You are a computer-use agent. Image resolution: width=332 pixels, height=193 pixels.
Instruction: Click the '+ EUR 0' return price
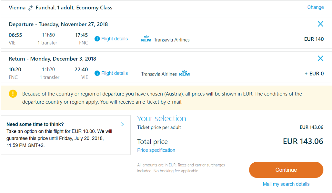pos(314,74)
